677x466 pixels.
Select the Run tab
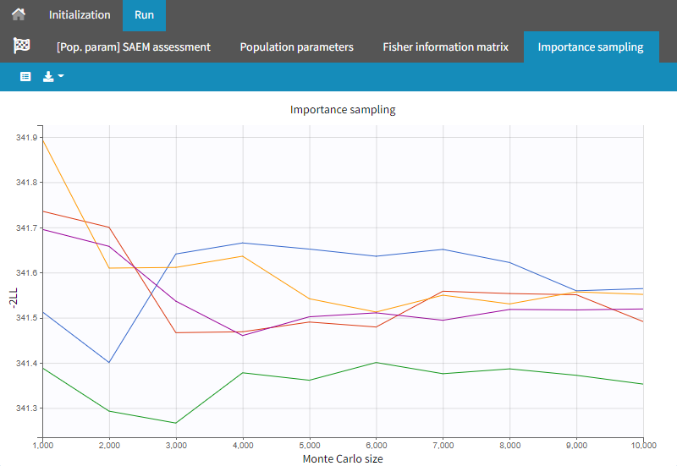pos(144,15)
